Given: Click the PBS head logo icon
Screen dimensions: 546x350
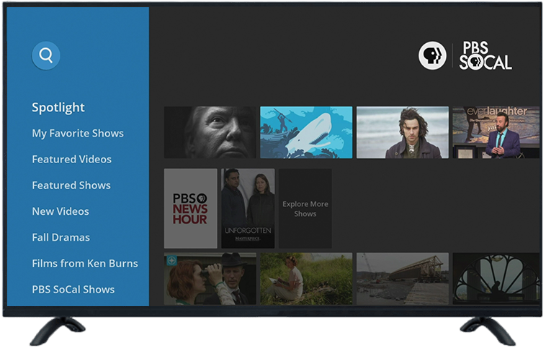Looking at the screenshot, I should pyautogui.click(x=432, y=55).
